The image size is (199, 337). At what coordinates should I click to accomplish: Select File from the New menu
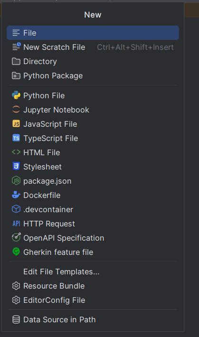tap(93, 33)
